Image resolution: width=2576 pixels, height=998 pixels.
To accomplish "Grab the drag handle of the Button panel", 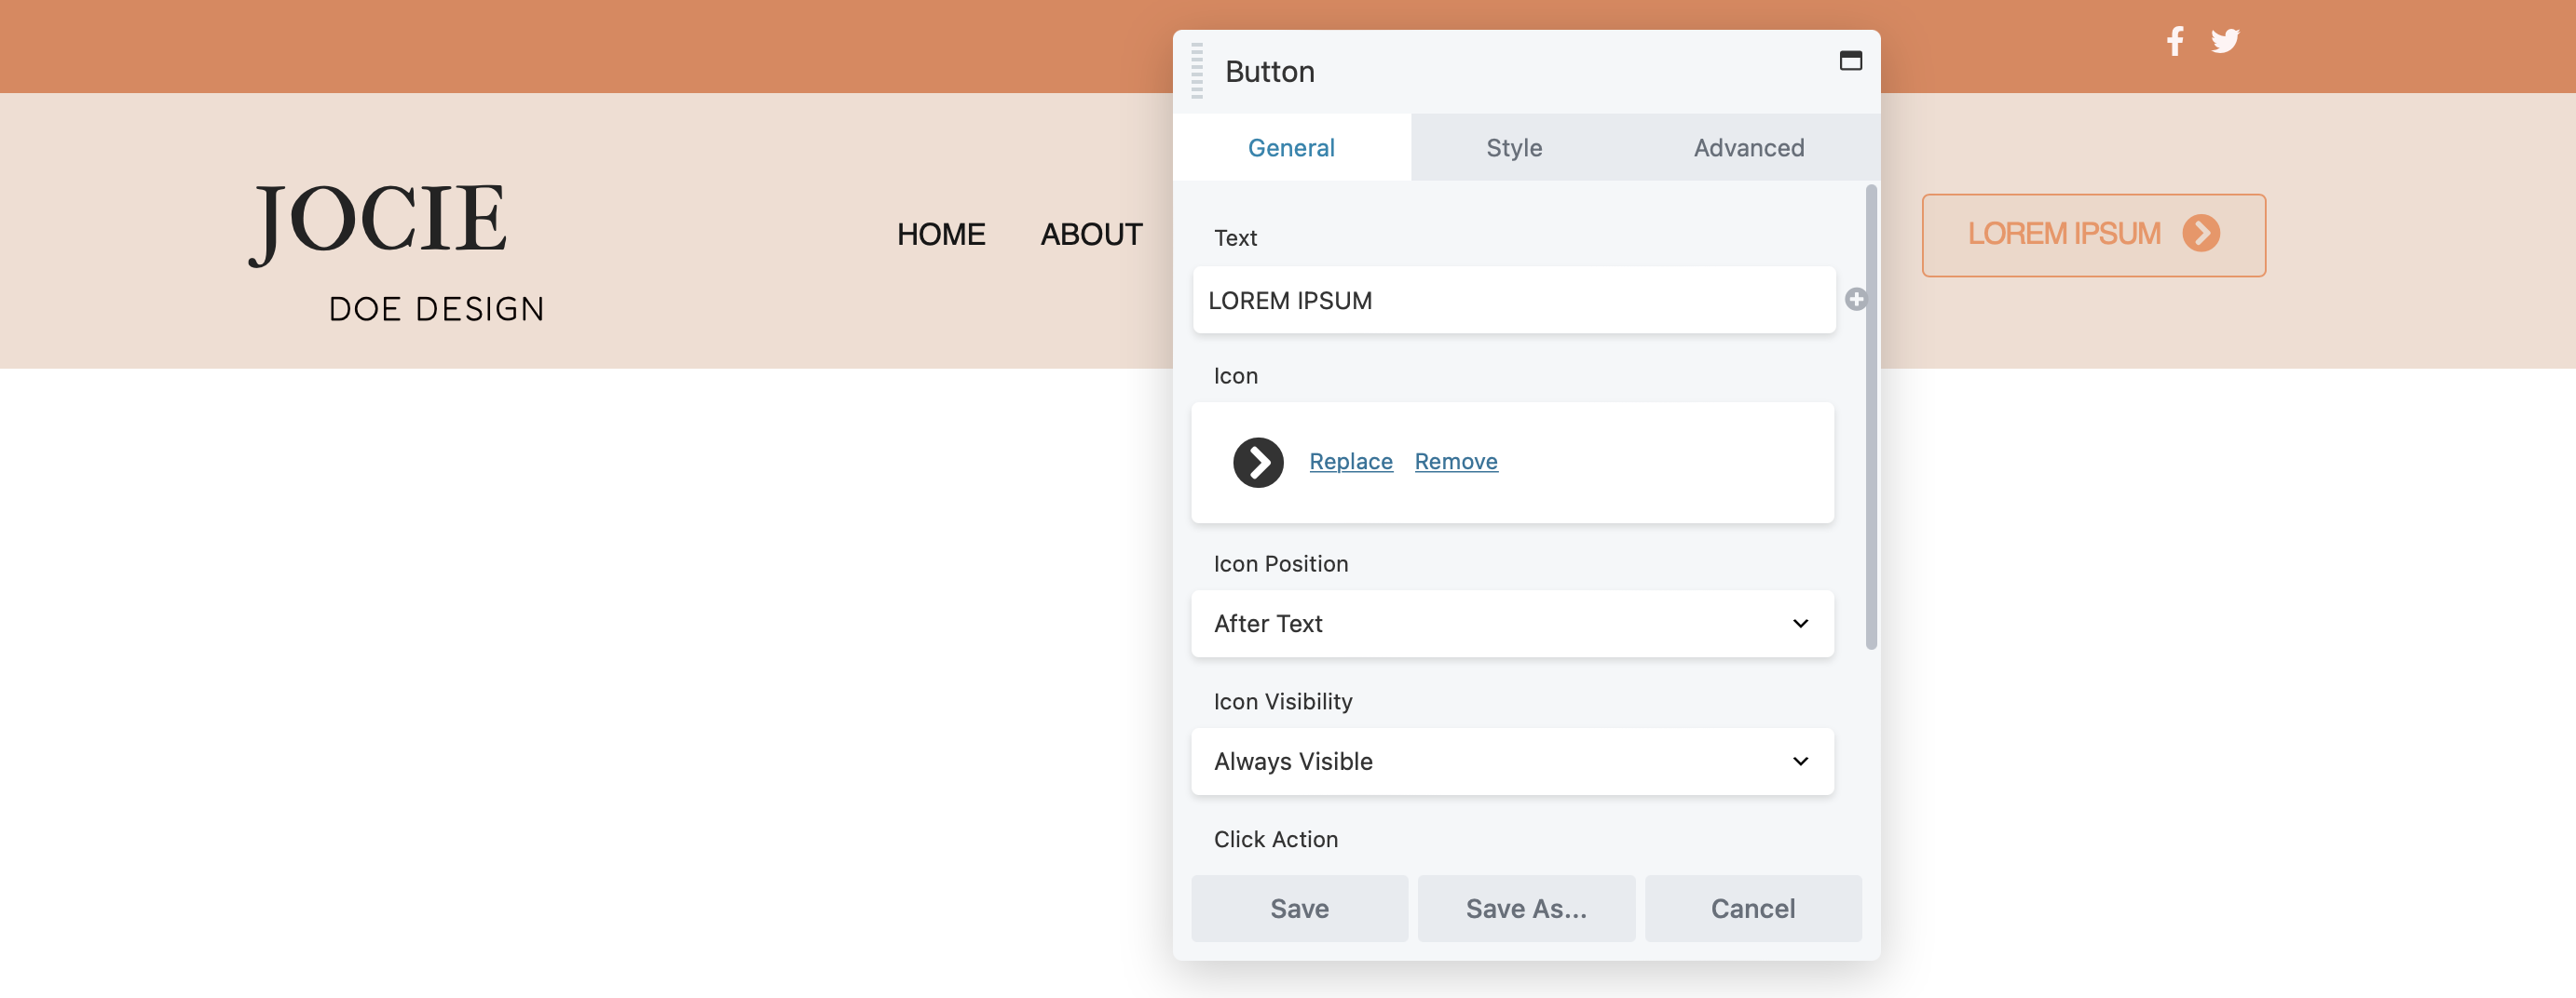I will (x=1196, y=70).
